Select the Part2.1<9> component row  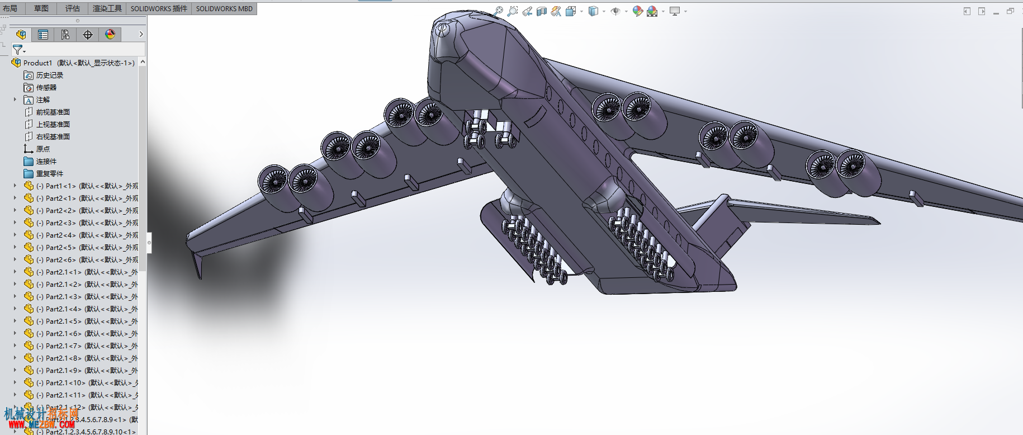[81, 370]
